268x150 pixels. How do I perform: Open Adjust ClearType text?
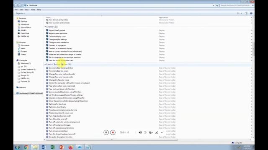click(57, 30)
